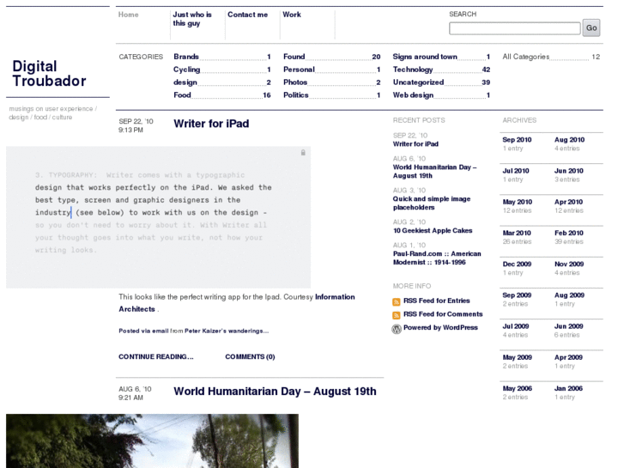The image size is (624, 468).
Task: Click the Go search button
Action: pos(591,27)
